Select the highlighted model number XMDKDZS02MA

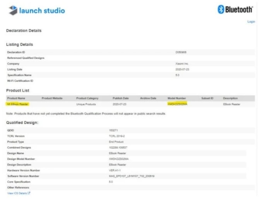pos(177,104)
